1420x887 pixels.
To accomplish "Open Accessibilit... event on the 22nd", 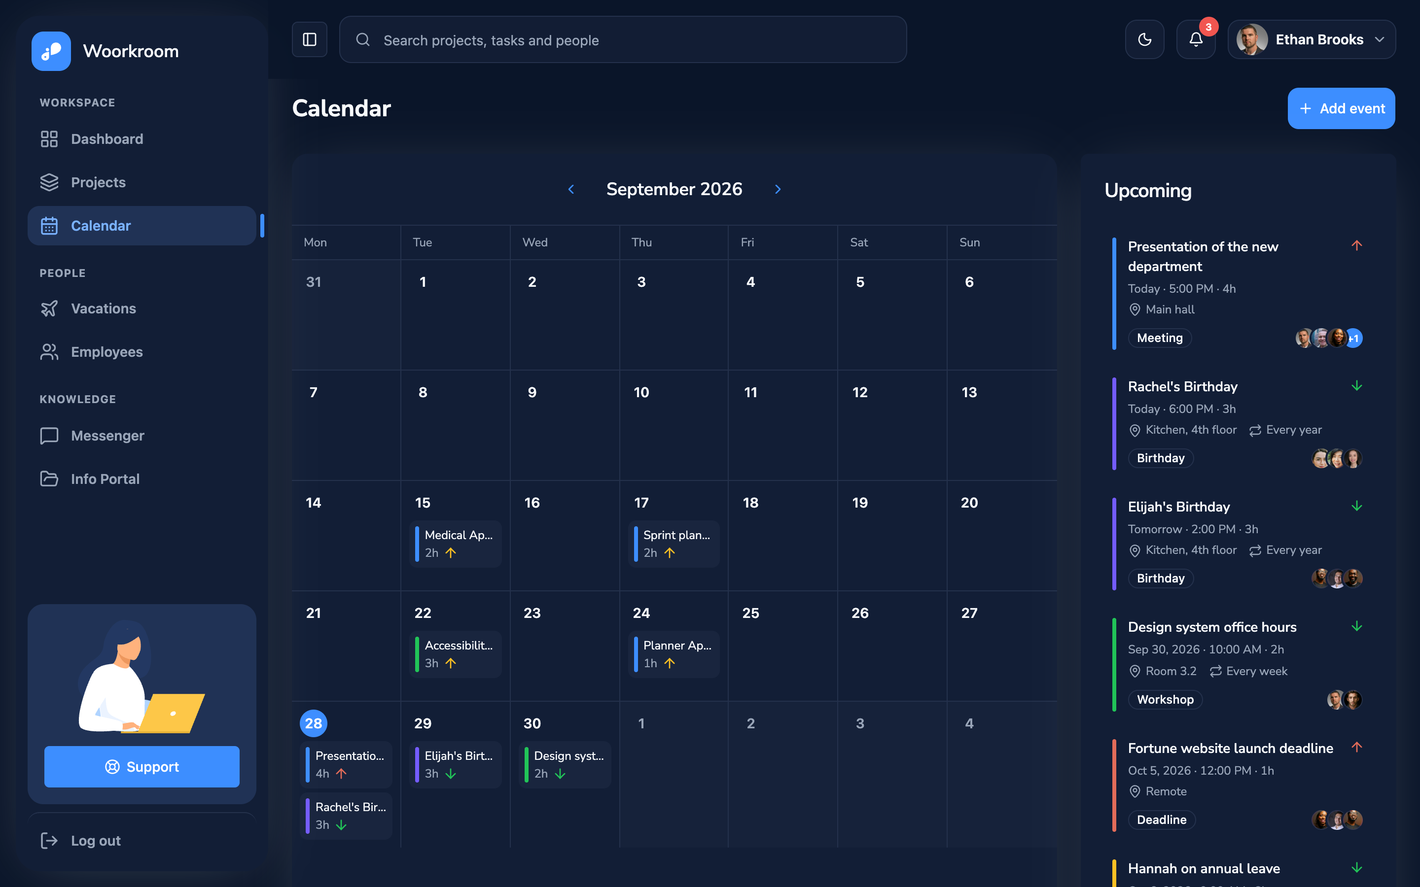I will click(456, 654).
